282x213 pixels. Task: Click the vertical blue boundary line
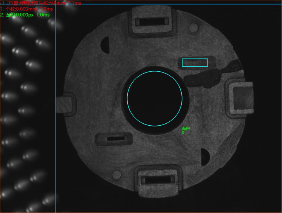click(x=55, y=117)
